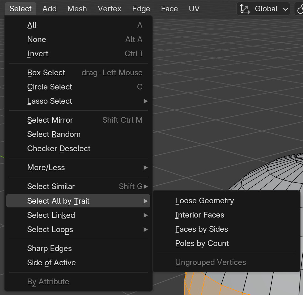
Task: Expand the Select Linked submenu
Action: coord(78,215)
